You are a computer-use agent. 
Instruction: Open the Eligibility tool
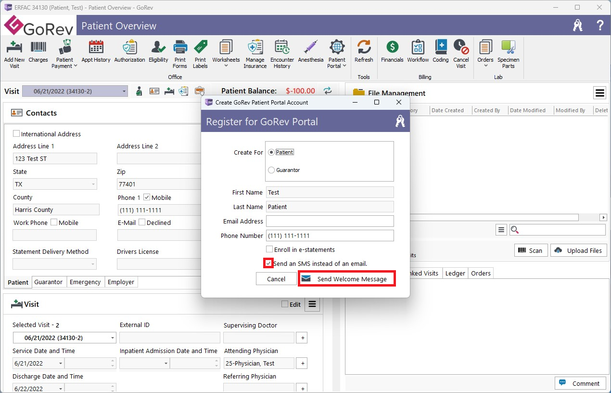tap(158, 51)
